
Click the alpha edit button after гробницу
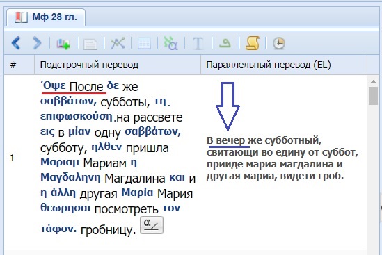[x=152, y=225]
